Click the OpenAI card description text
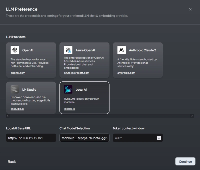Viewport: 200px width, 170px height. 29,63
